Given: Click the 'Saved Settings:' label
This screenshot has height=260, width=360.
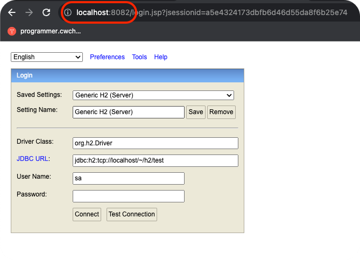Looking at the screenshot, I should [39, 95].
